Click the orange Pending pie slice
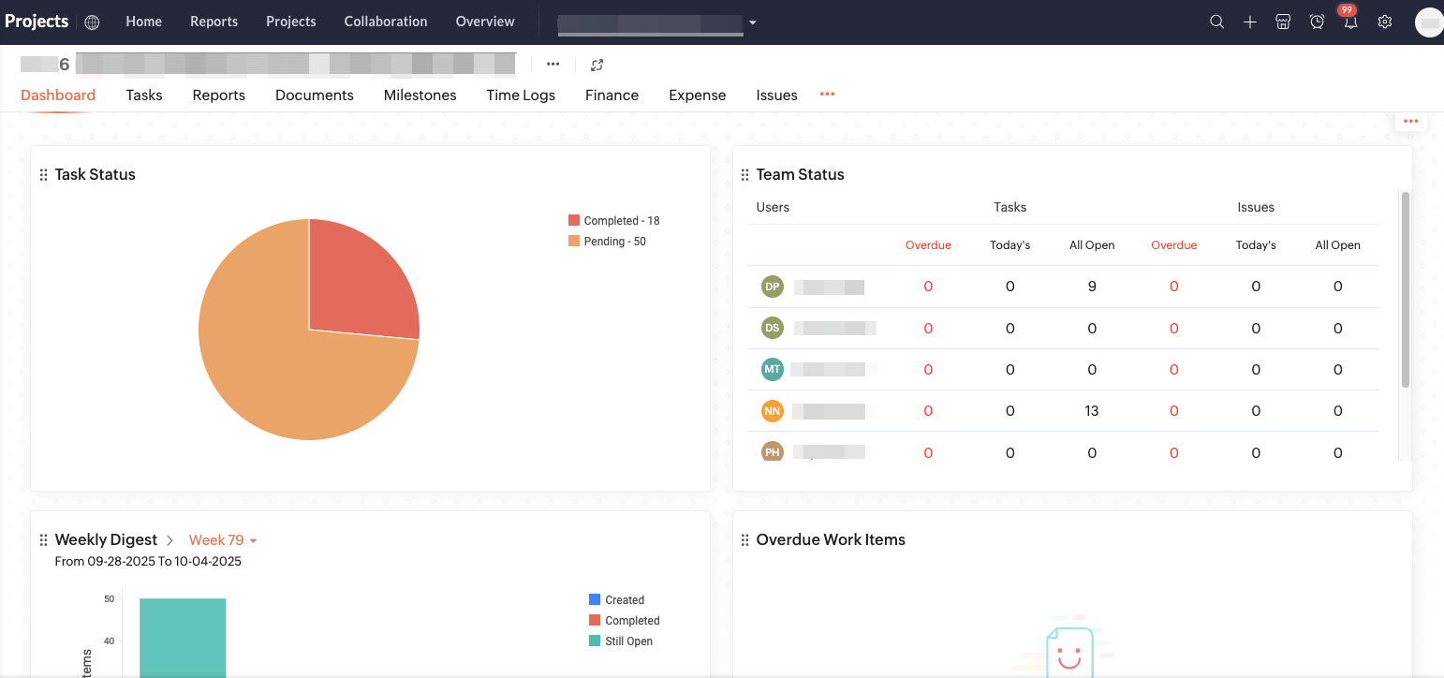The image size is (1444, 678). tap(281, 375)
